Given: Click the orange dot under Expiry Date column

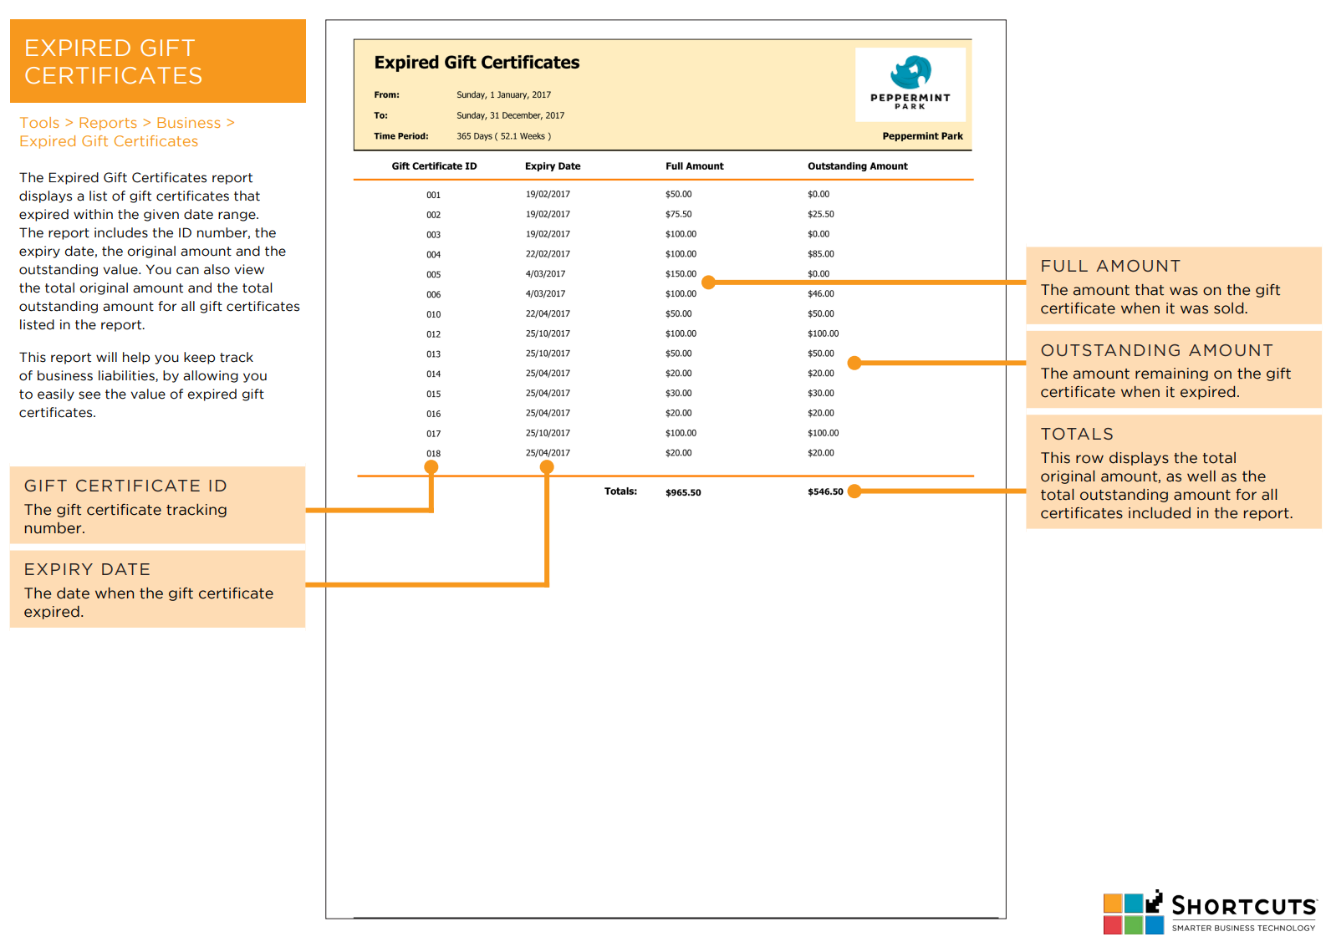Looking at the screenshot, I should pyautogui.click(x=547, y=467).
